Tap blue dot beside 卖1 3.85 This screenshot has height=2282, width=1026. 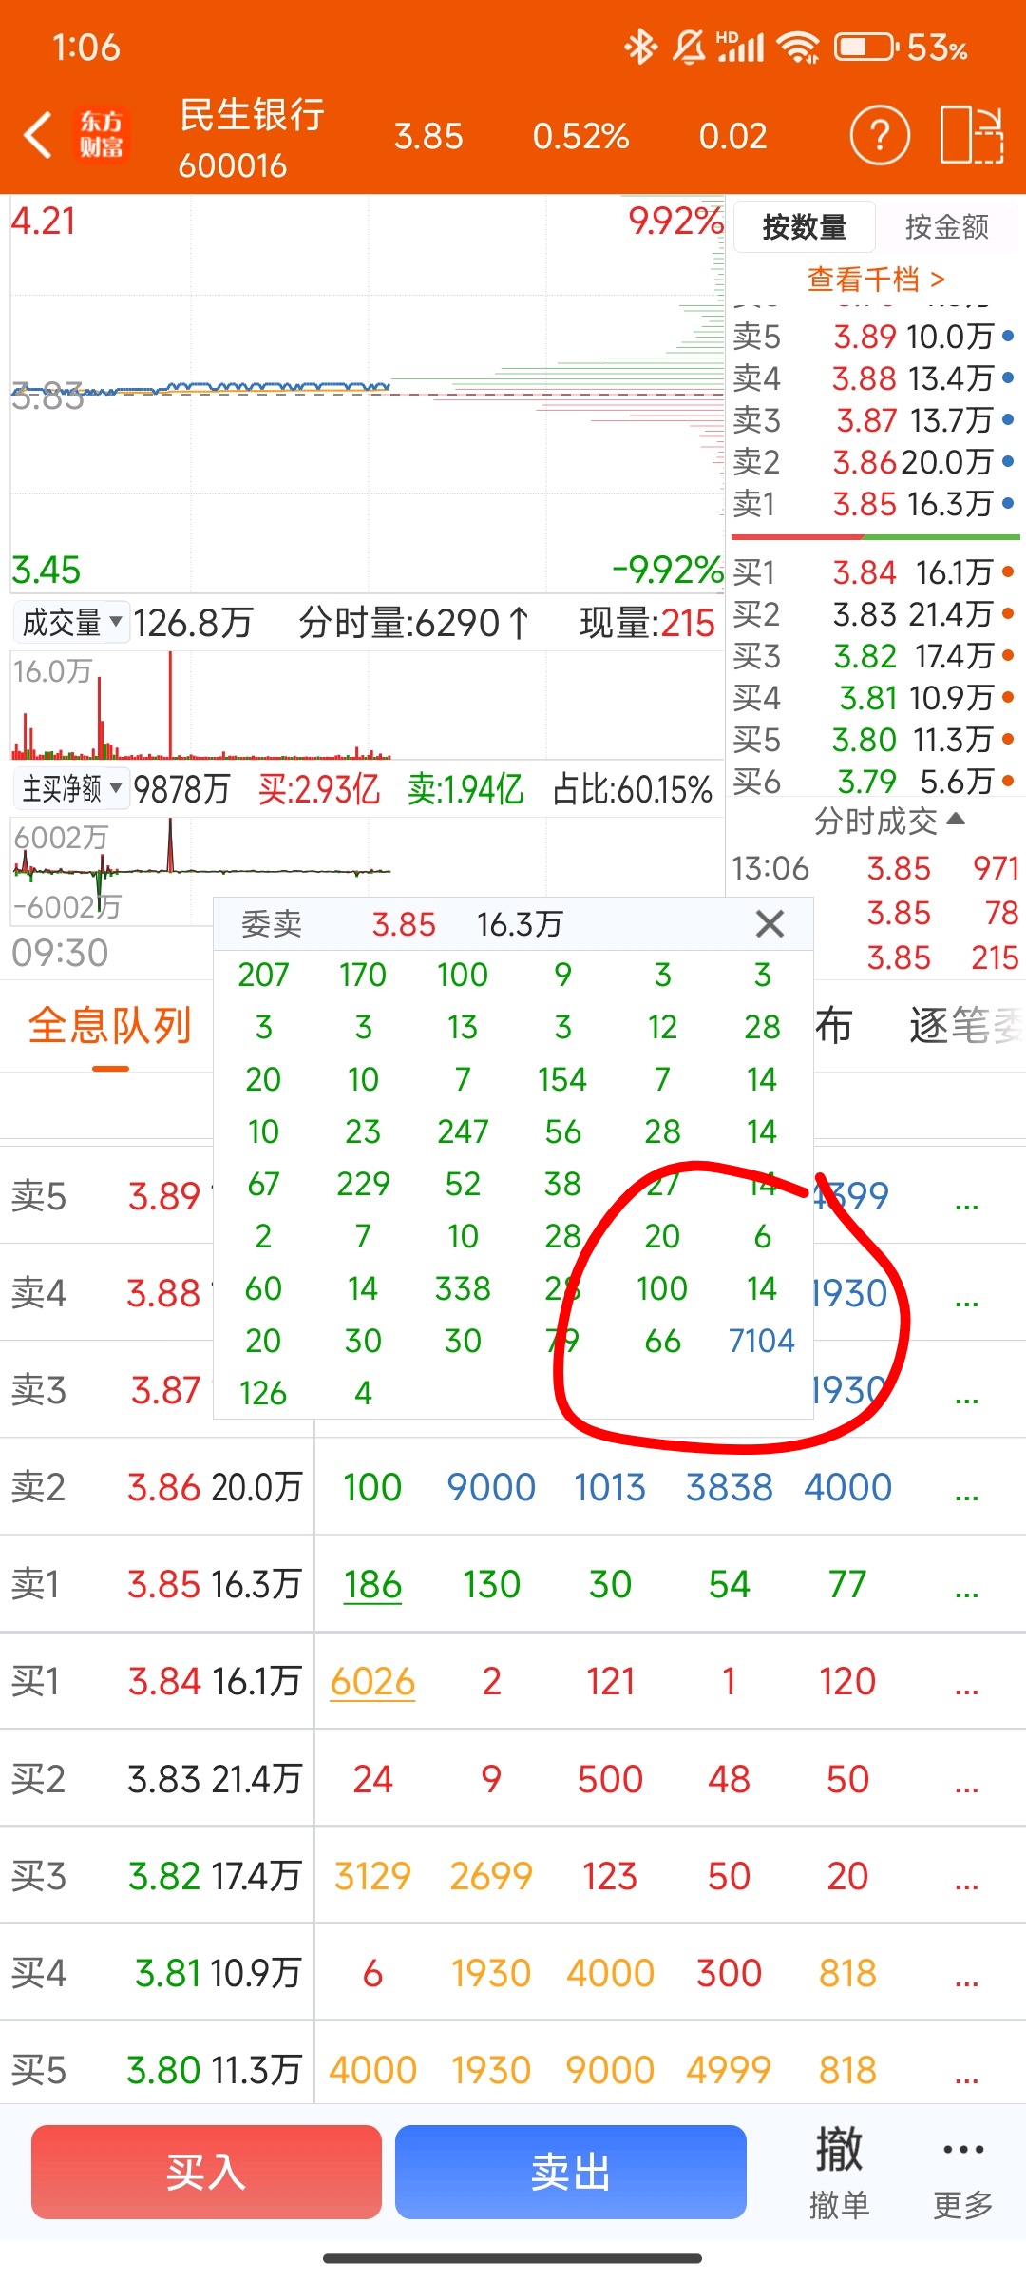(1007, 503)
